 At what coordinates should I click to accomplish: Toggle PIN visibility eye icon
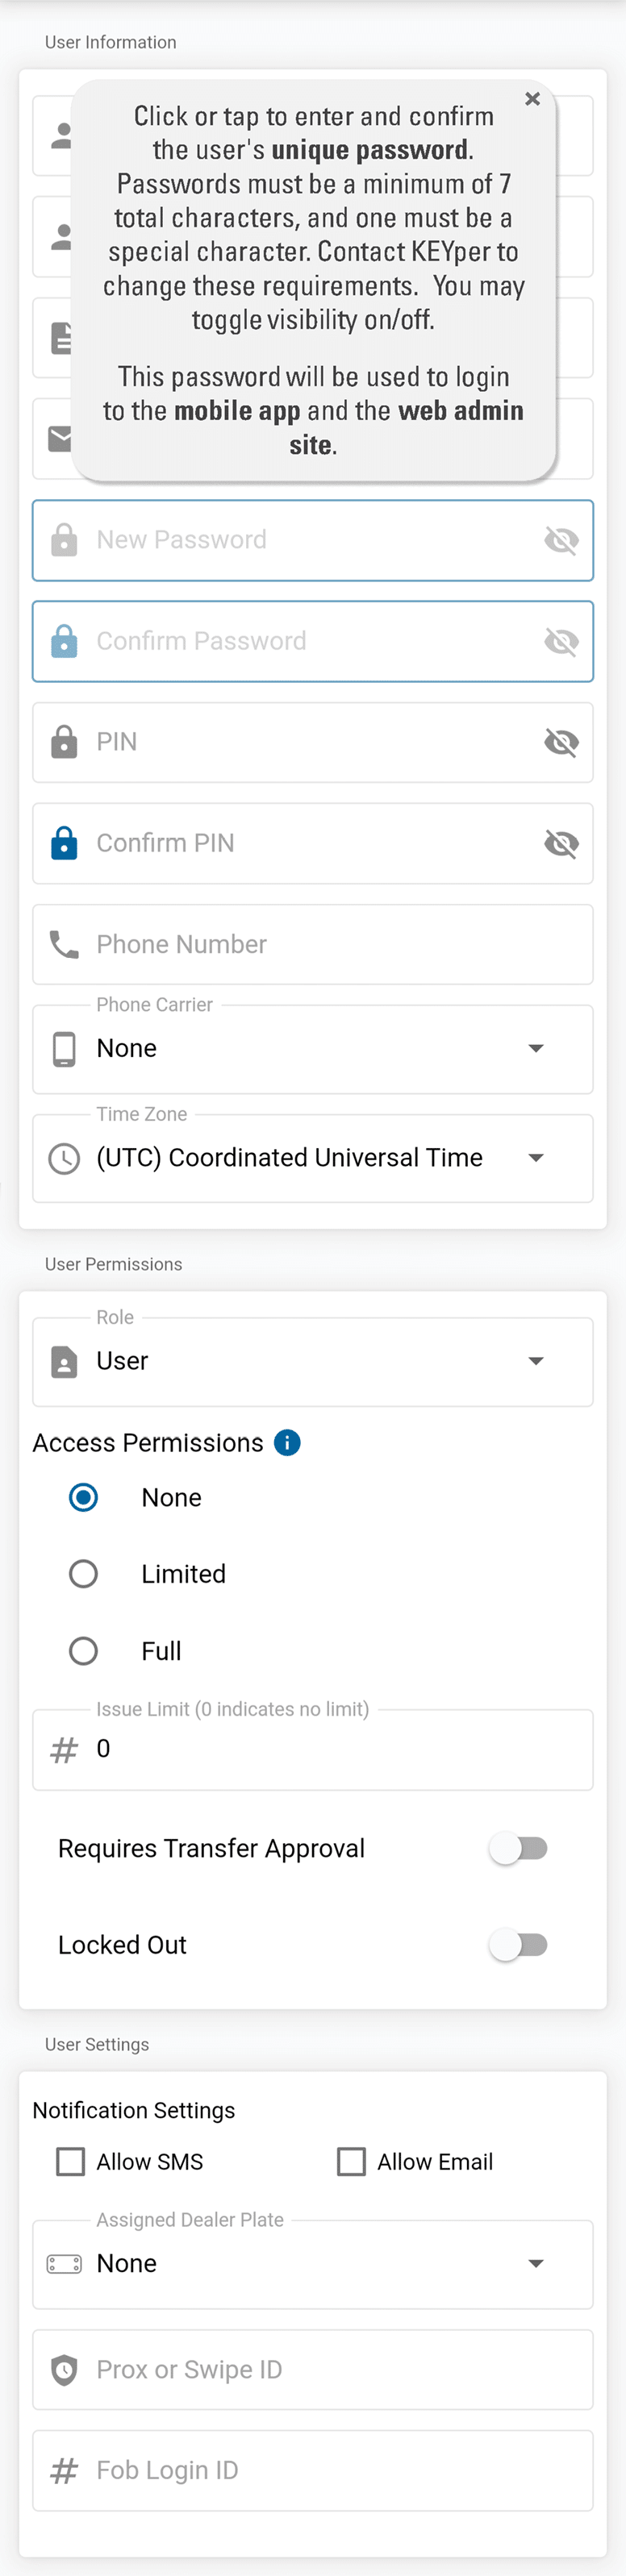[561, 742]
